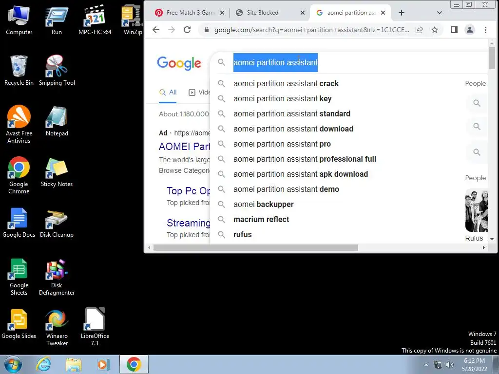Choose suggestion 'aomei partition assistant apk download'
Viewport: 499px width, 374px height.
(x=300, y=174)
